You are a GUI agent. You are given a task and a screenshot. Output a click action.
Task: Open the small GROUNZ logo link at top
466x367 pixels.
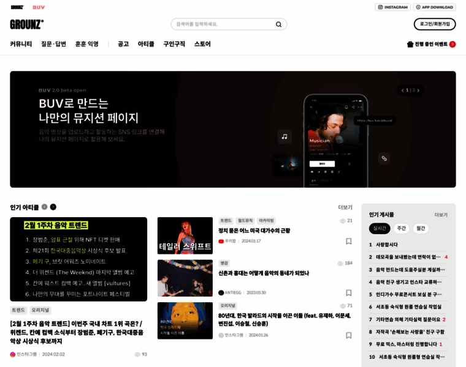click(17, 7)
